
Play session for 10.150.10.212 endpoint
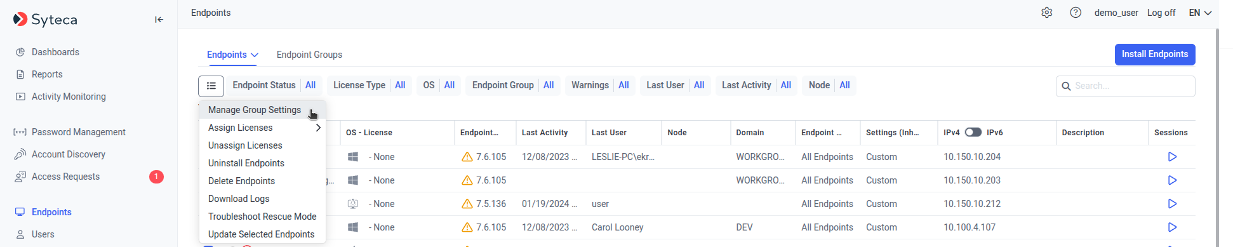pyautogui.click(x=1172, y=204)
